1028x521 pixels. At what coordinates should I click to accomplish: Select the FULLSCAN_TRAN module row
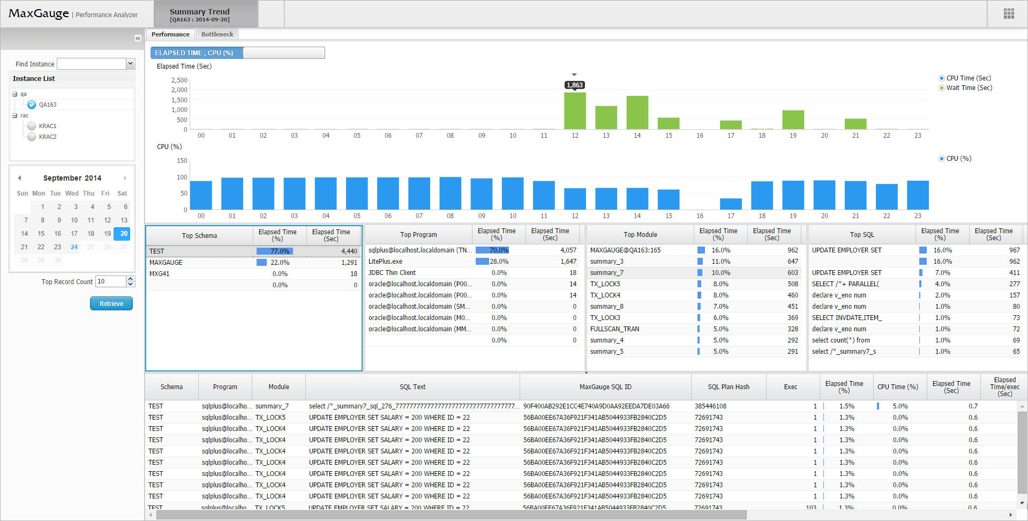point(694,329)
